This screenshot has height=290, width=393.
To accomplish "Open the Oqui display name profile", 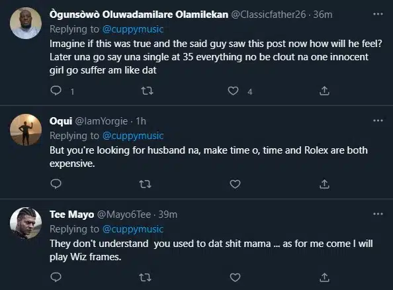I will (61, 121).
